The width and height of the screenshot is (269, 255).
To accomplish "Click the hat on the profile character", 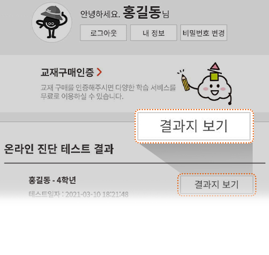I will [52, 13].
